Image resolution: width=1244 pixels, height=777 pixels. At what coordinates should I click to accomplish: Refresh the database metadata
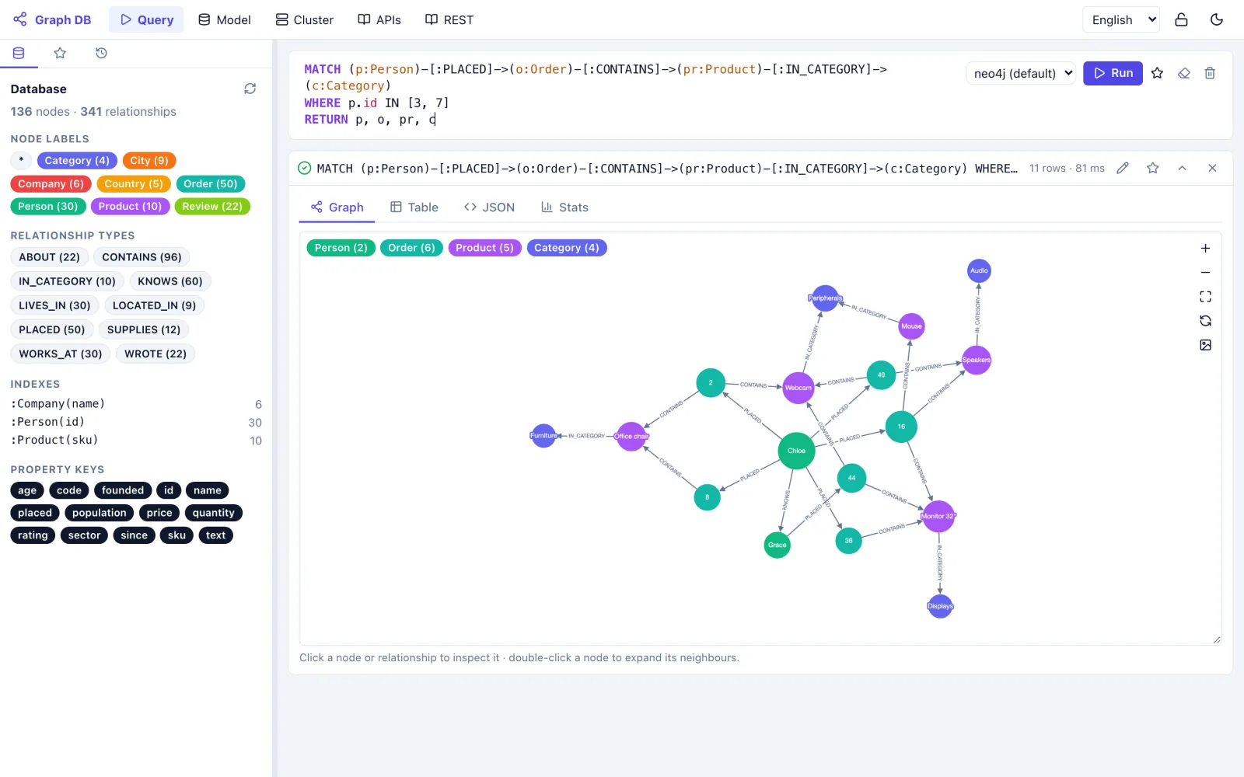pos(250,89)
